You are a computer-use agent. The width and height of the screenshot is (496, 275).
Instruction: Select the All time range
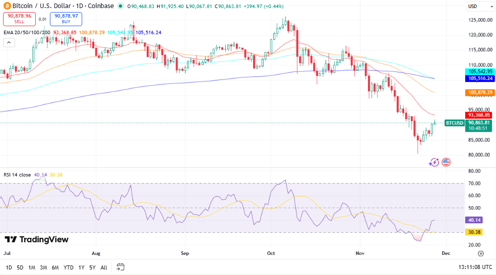(104, 267)
